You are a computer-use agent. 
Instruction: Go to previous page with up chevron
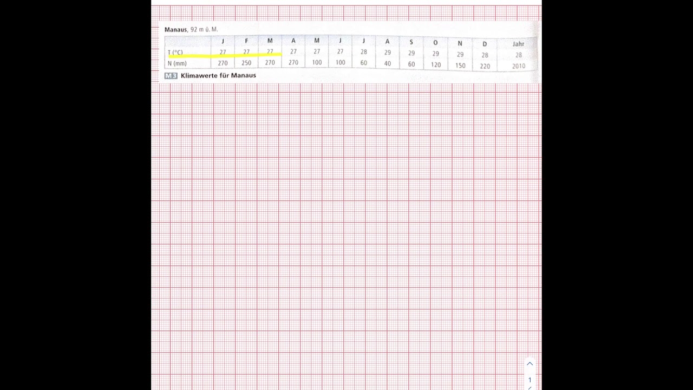coord(529,363)
